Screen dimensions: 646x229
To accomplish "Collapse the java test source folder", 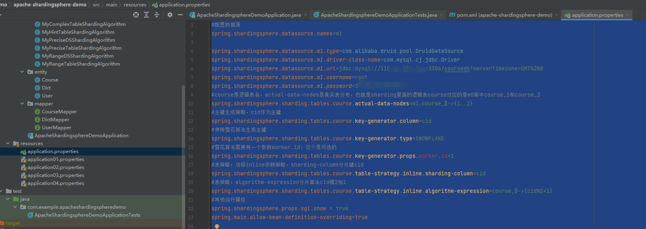I will (x=8, y=199).
